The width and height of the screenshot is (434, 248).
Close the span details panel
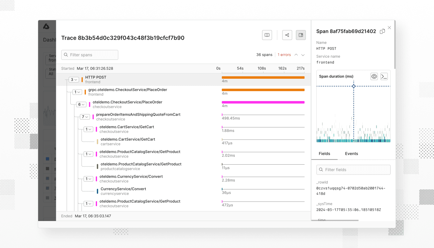[x=389, y=28]
